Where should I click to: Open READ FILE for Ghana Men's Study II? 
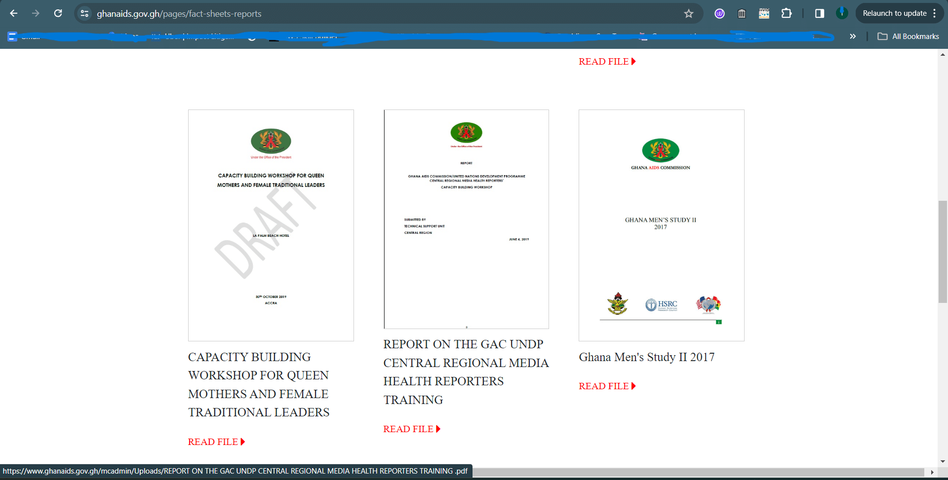click(x=607, y=386)
